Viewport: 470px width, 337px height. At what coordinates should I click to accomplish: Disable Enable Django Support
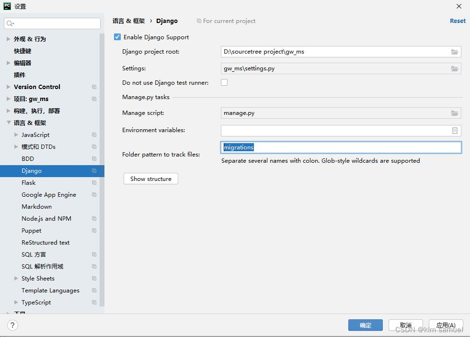pyautogui.click(x=116, y=37)
